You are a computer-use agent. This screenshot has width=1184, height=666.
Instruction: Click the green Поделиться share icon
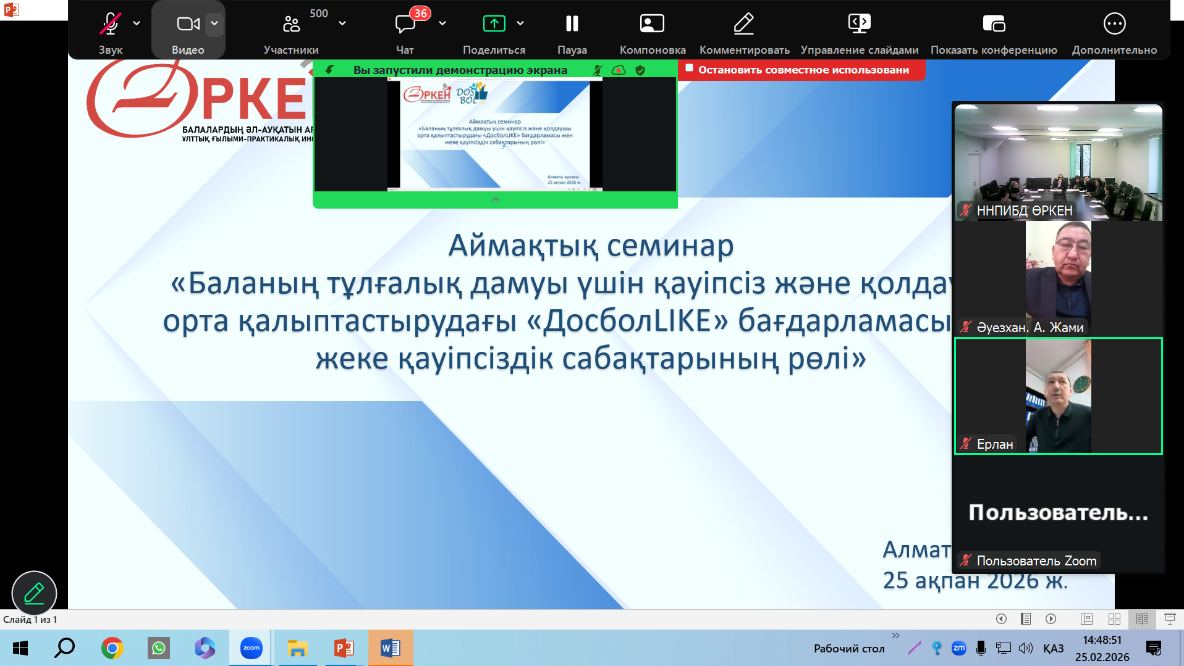494,23
